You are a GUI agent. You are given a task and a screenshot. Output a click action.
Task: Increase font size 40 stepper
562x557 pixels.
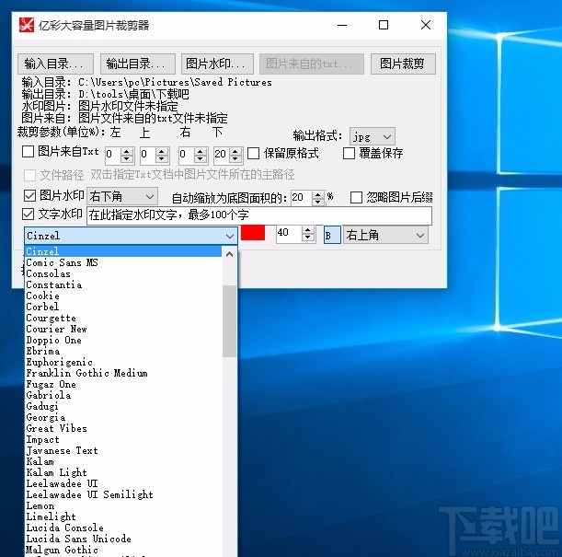pyautogui.click(x=307, y=230)
